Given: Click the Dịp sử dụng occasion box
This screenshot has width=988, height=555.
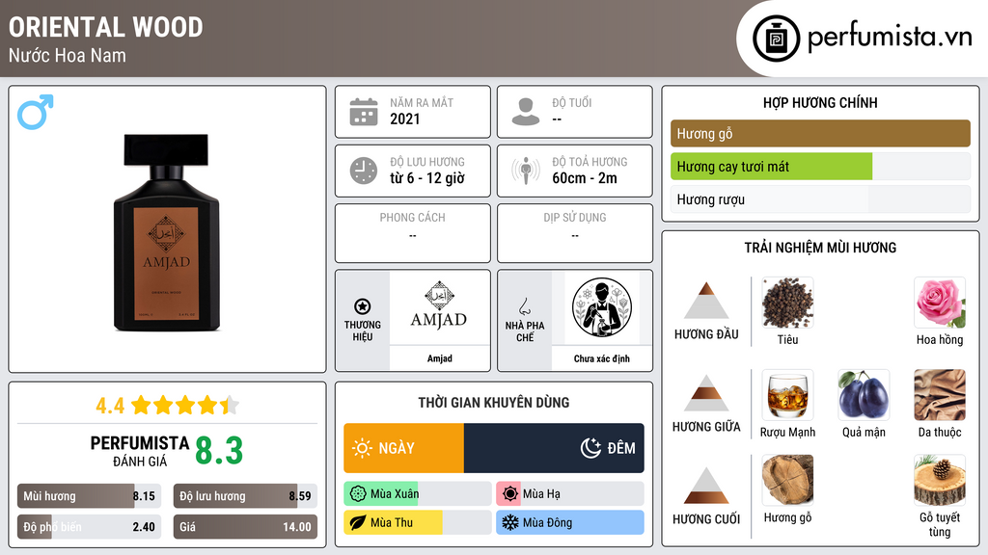Looking at the screenshot, I should (x=575, y=233).
